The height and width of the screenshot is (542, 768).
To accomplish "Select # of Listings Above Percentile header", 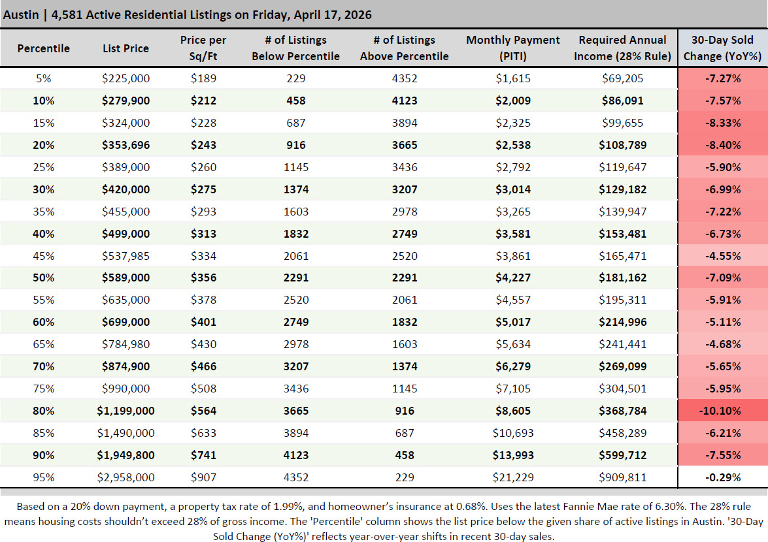I will [404, 48].
